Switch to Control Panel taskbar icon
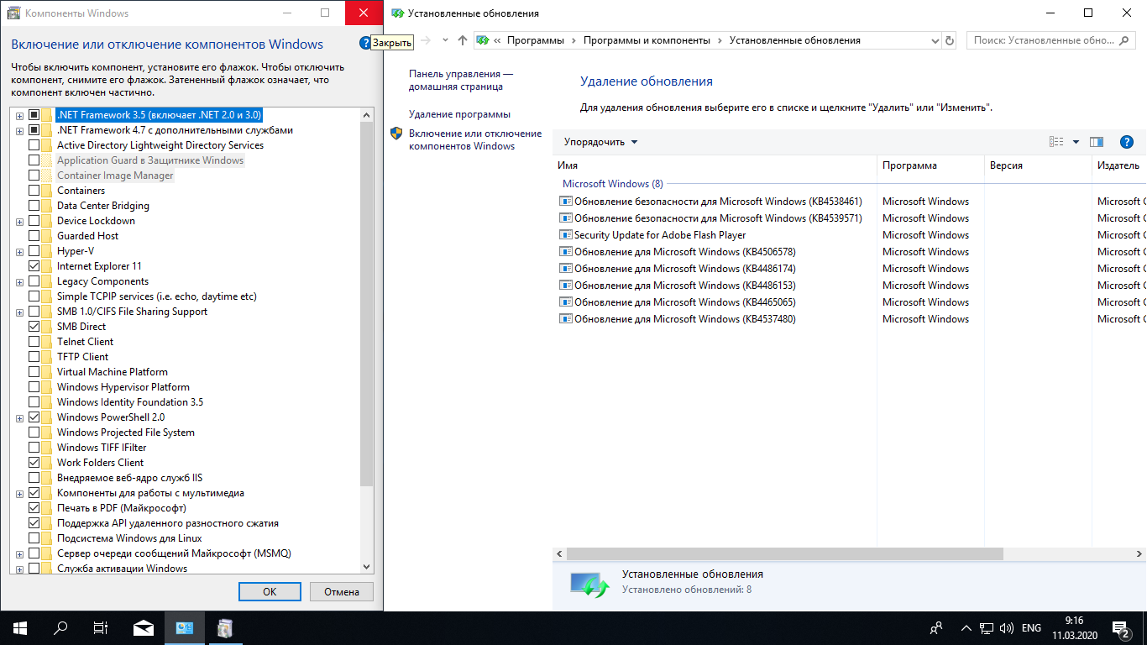The height and width of the screenshot is (645, 1147). click(185, 627)
